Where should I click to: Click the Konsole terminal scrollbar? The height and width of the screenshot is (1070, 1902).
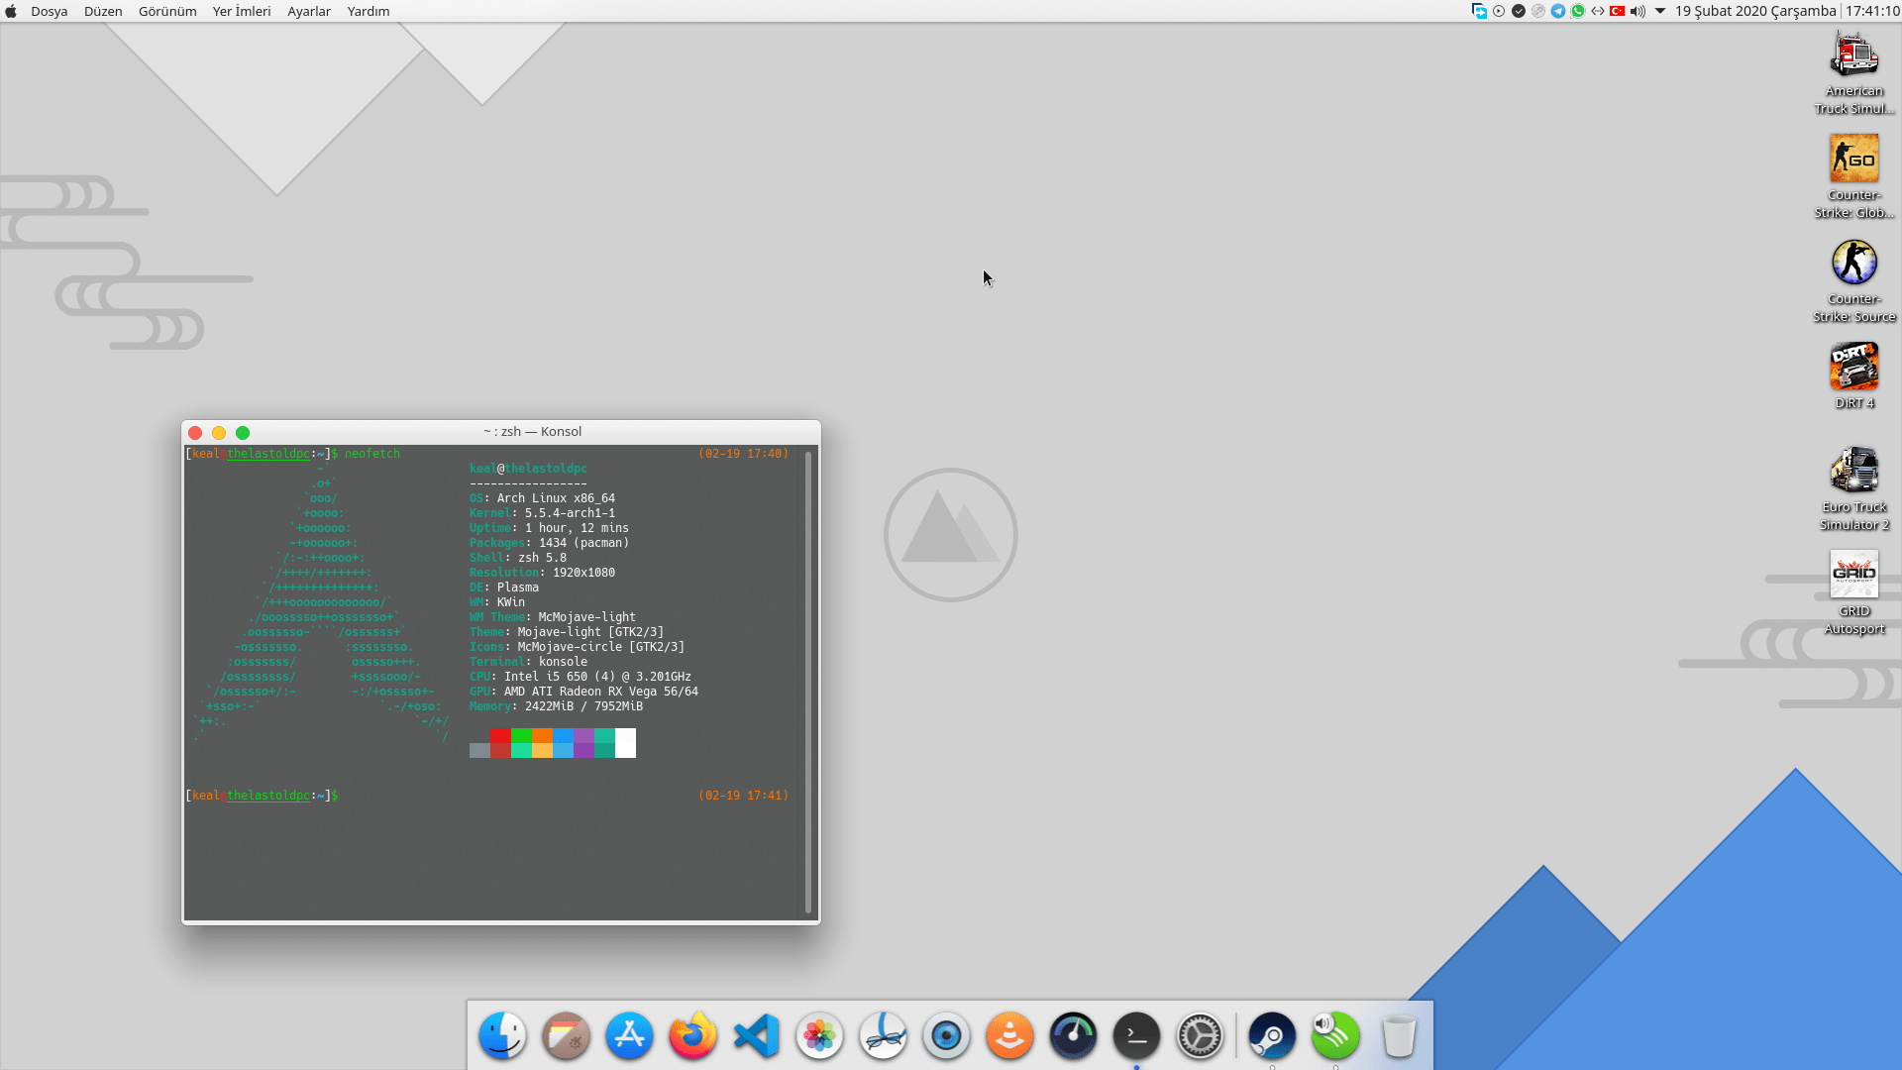[x=808, y=682]
